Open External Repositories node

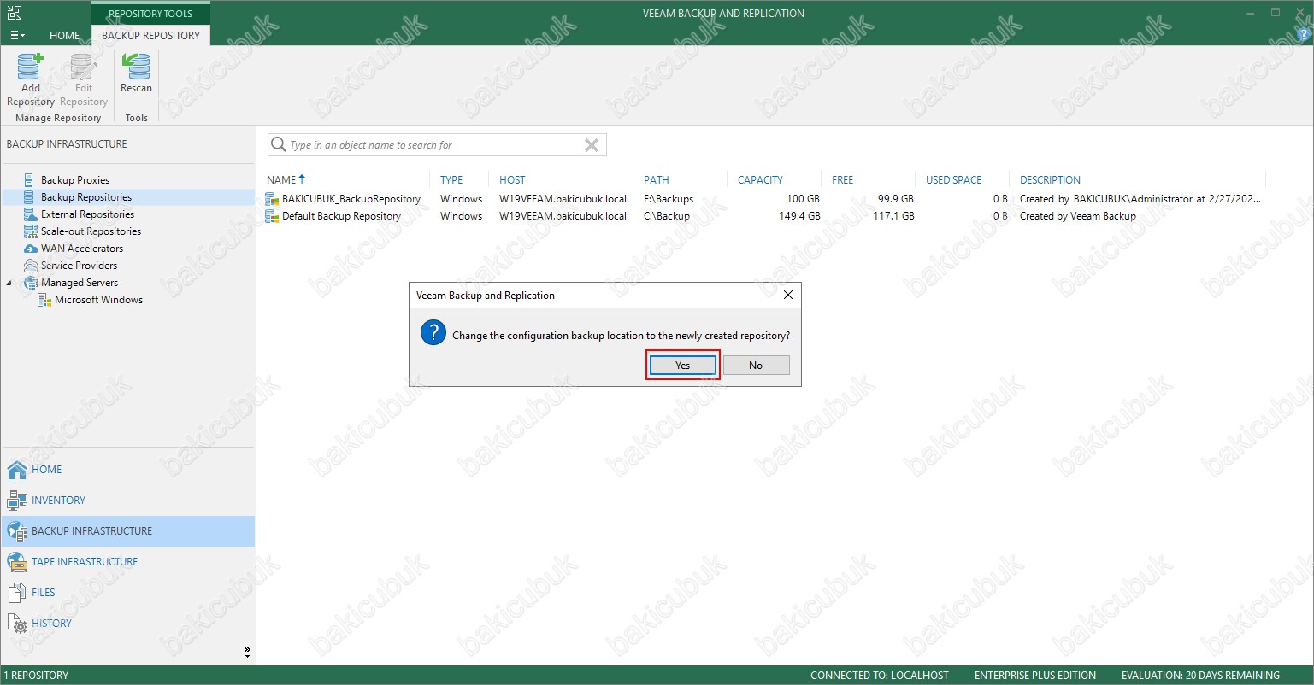[87, 214]
